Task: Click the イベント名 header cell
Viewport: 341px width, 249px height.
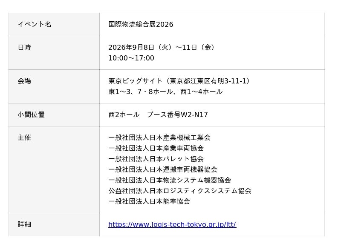Action: (54, 24)
